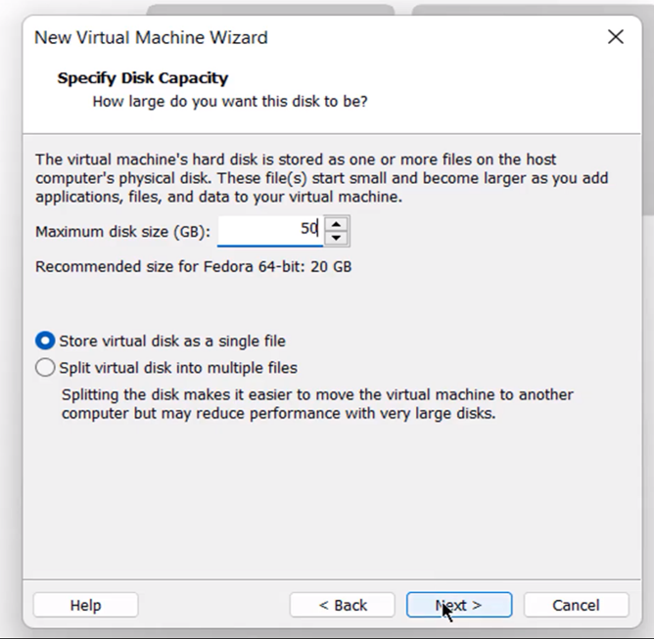Screen dimensions: 654x639
Task: Click the left background tab behind the dialog
Action: click(270, 9)
